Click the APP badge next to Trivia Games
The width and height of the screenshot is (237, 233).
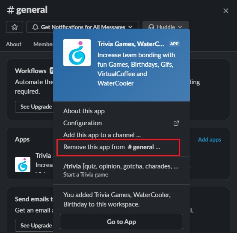(x=174, y=44)
